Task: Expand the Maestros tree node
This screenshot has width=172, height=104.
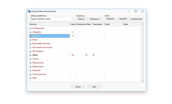Action: [x=31, y=36]
